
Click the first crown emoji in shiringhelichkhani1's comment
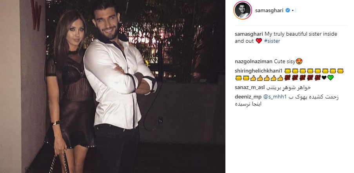tap(288, 71)
